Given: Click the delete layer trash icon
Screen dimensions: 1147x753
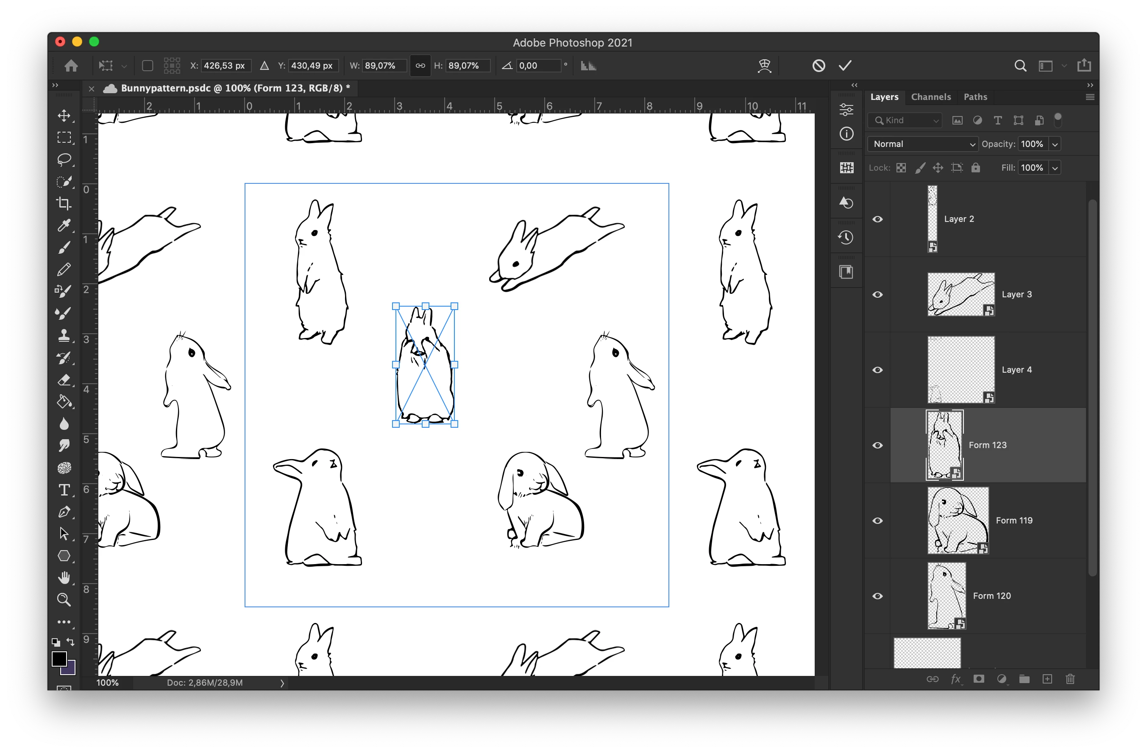Looking at the screenshot, I should [1070, 679].
